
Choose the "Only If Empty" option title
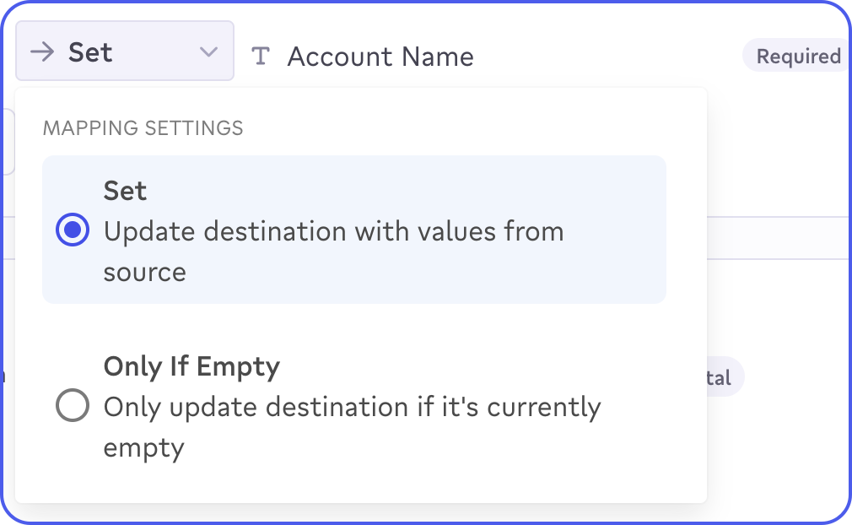click(x=191, y=366)
